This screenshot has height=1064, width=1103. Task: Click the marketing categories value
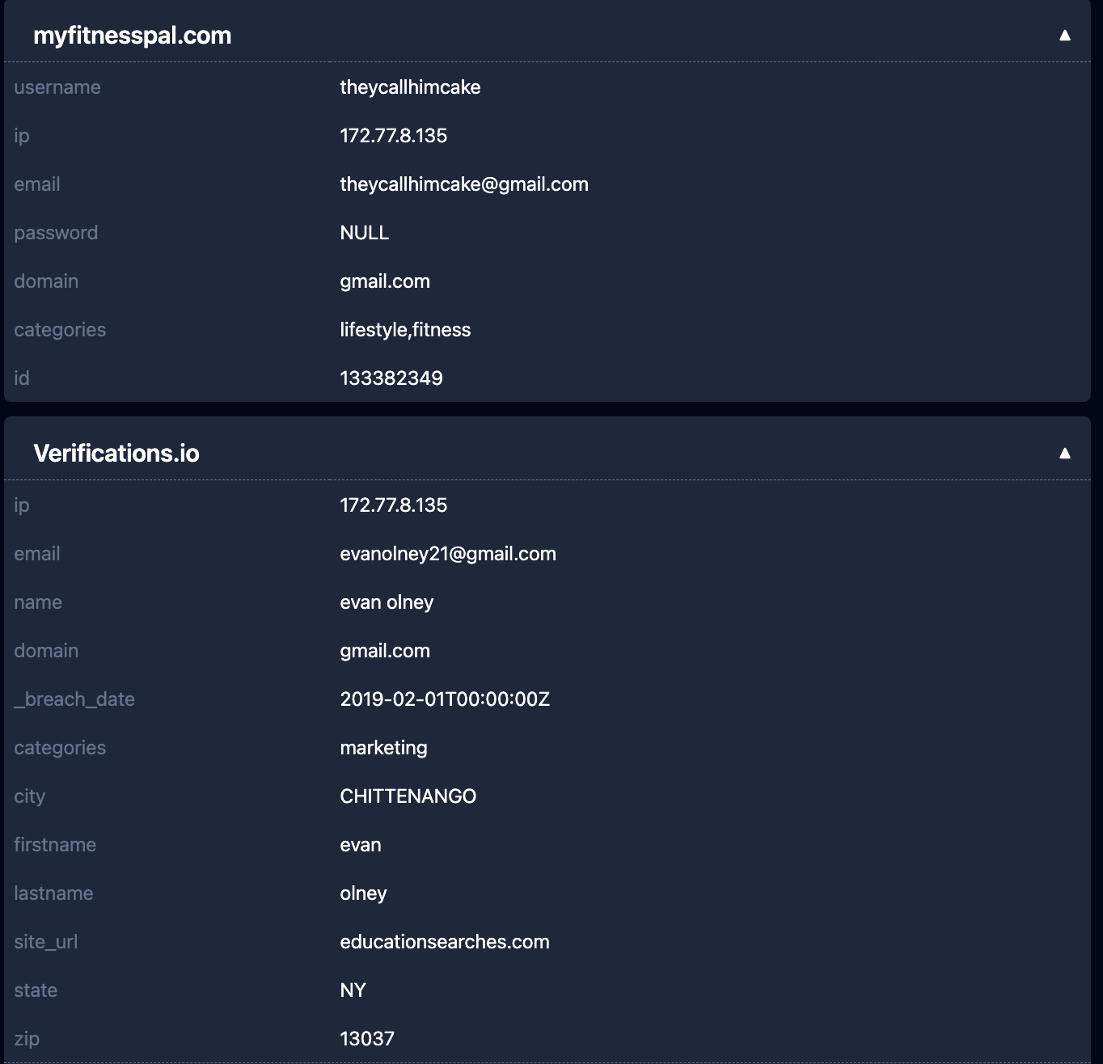pos(383,748)
